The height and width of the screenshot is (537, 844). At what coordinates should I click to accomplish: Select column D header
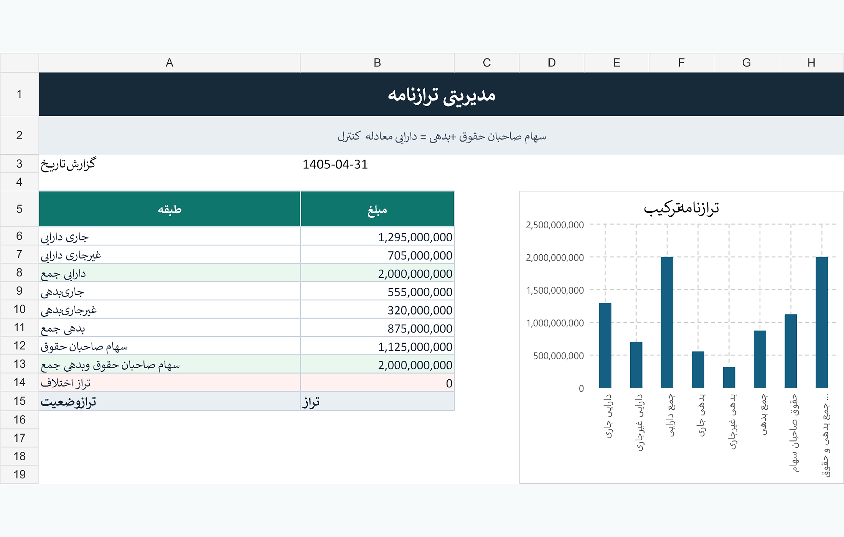[x=551, y=63]
